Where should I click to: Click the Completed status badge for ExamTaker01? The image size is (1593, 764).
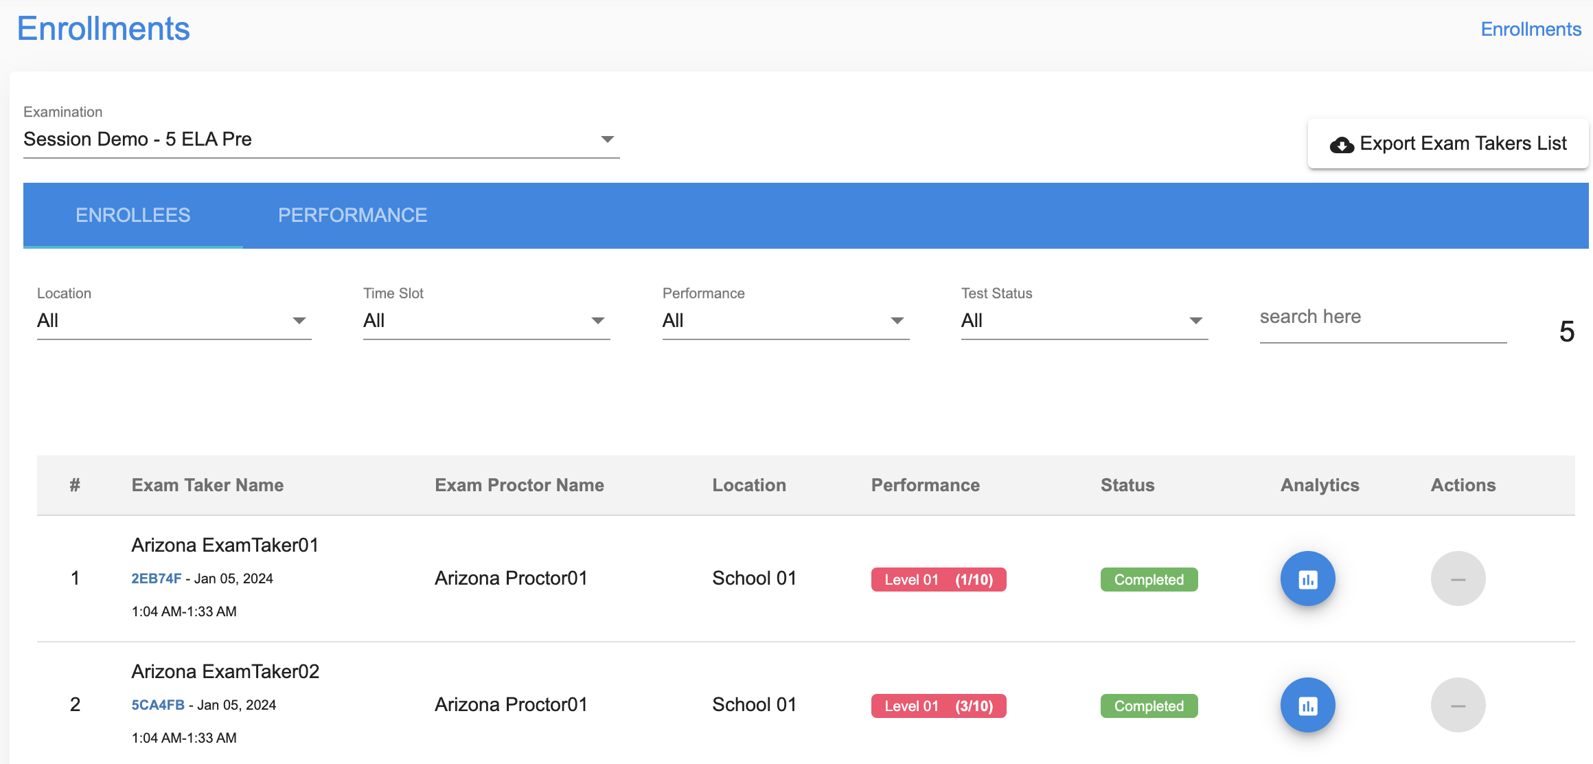1149,579
